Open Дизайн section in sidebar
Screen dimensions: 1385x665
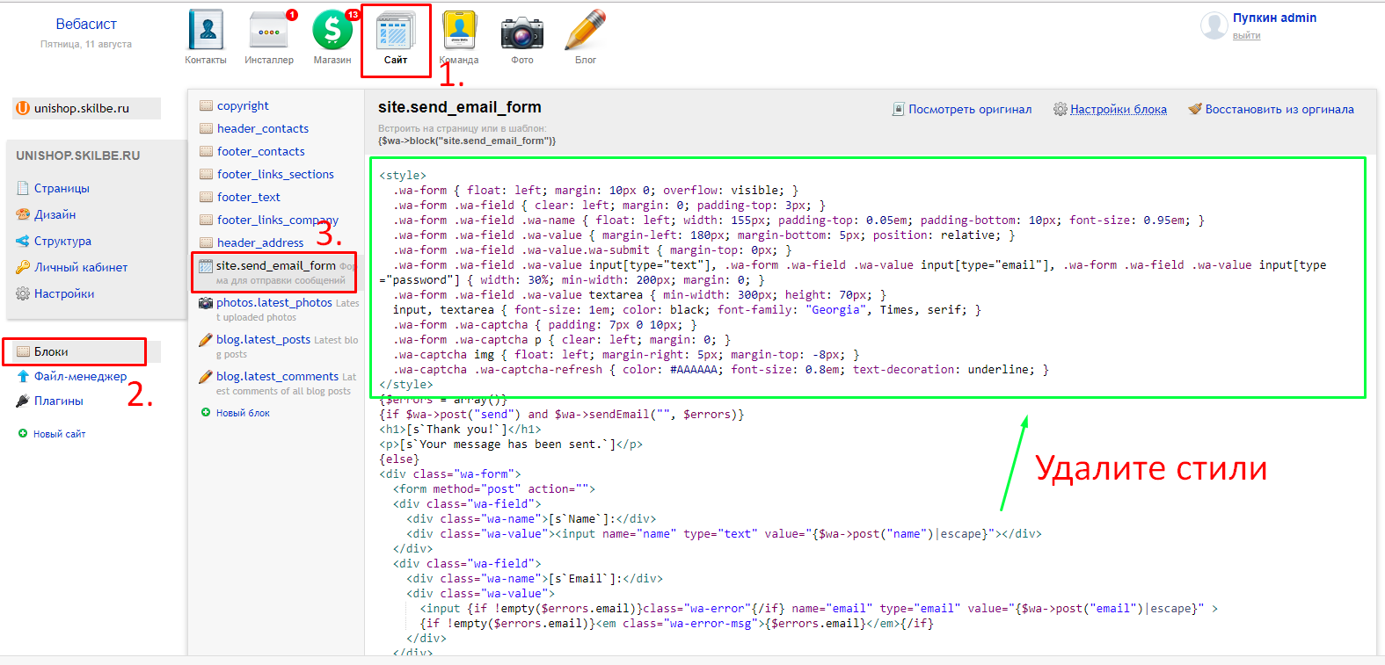(55, 214)
